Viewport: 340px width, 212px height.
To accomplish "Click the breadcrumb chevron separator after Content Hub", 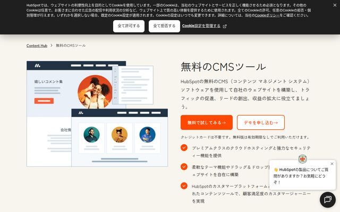I will (52, 46).
